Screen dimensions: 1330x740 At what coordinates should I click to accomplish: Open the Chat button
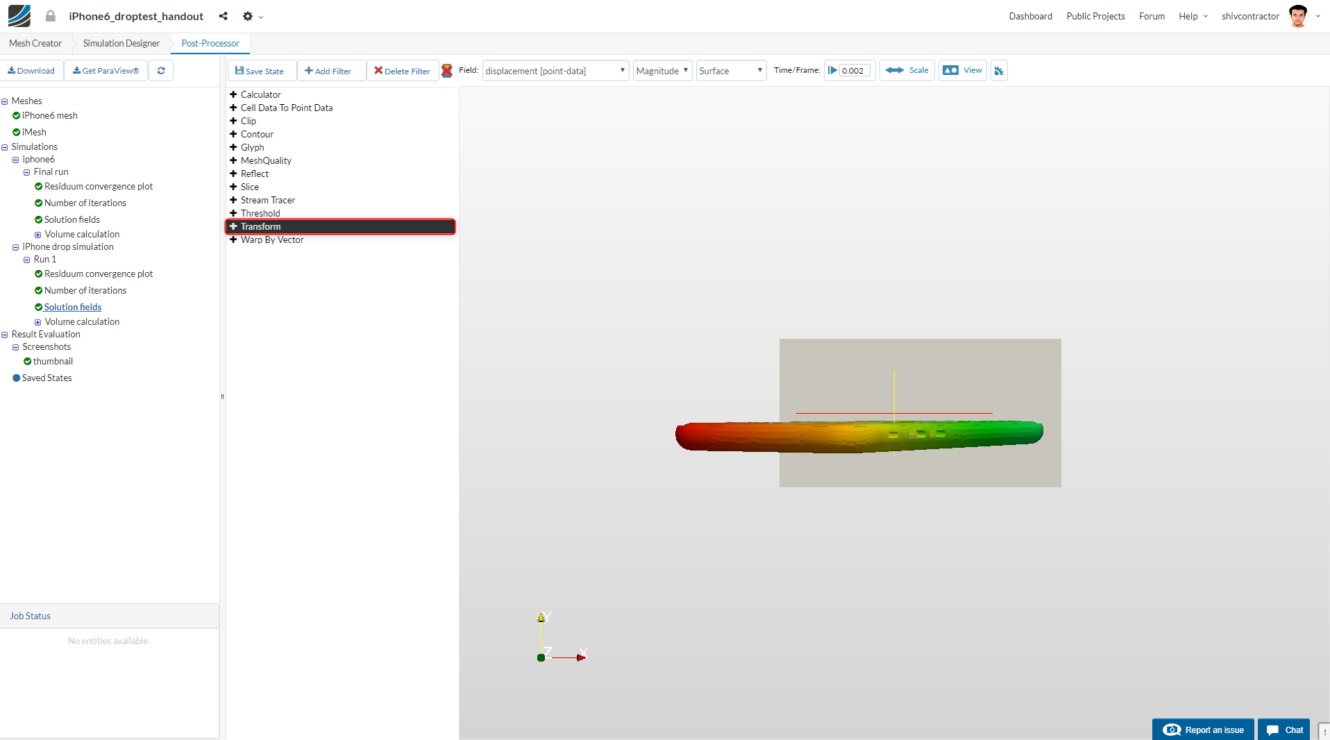pyautogui.click(x=1284, y=730)
